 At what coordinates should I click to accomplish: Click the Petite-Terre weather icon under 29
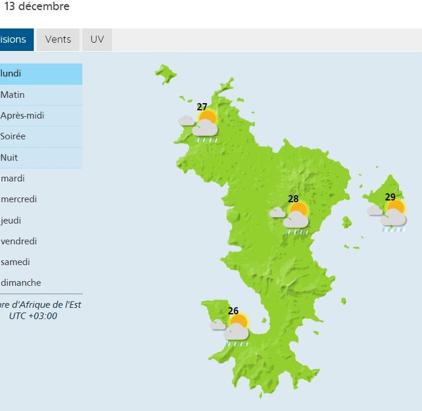(x=387, y=215)
